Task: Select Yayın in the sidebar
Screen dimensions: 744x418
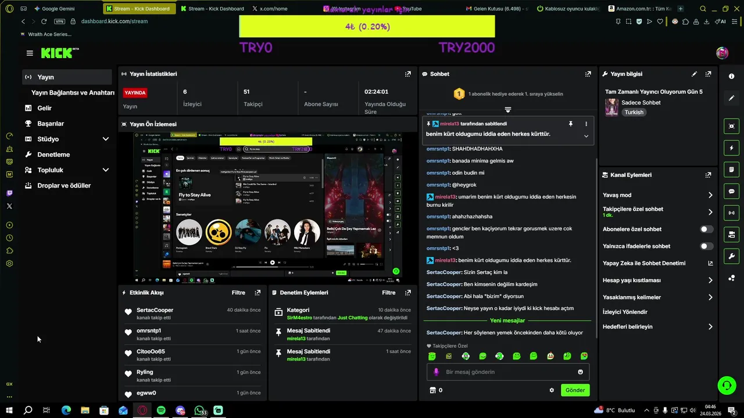Action: [67, 77]
